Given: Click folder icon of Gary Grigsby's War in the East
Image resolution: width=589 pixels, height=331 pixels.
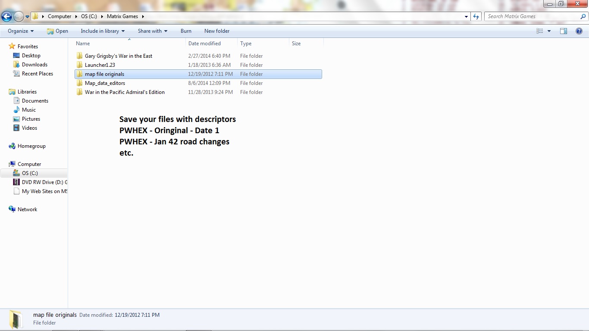Looking at the screenshot, I should [x=79, y=56].
